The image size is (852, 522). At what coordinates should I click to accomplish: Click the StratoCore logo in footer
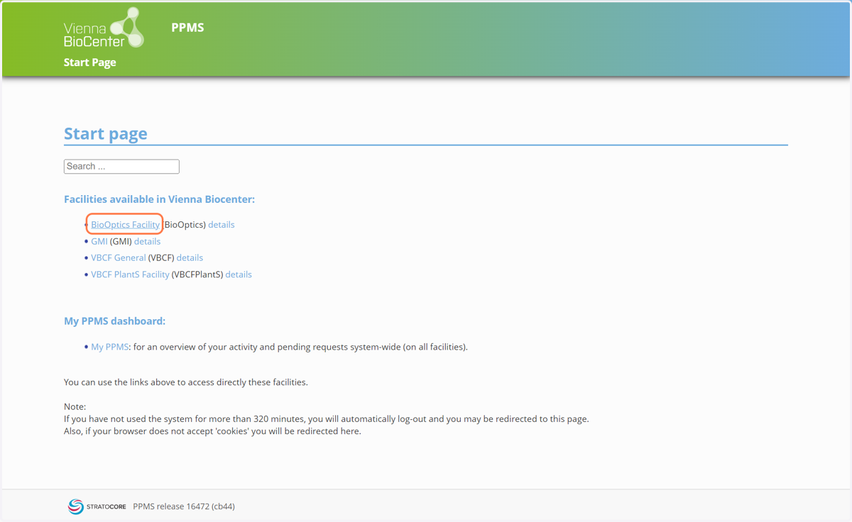tap(97, 506)
